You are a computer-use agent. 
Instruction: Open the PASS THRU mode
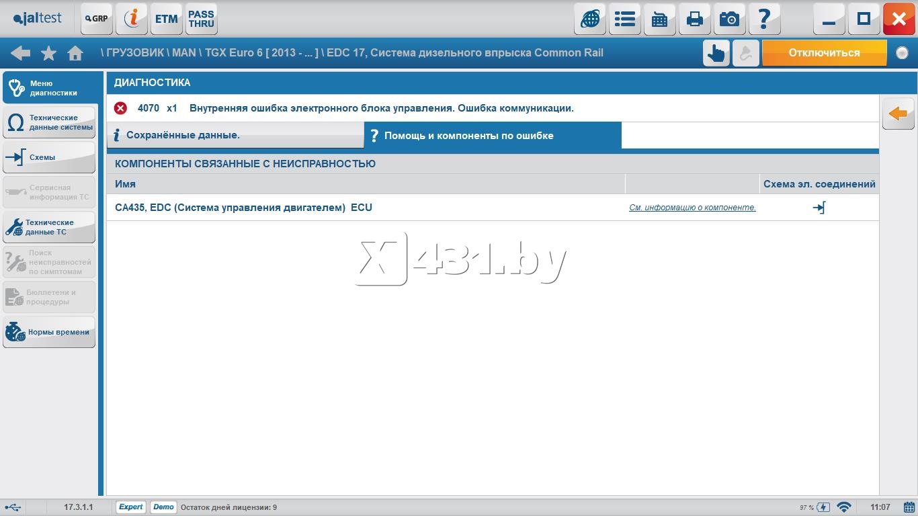click(201, 19)
